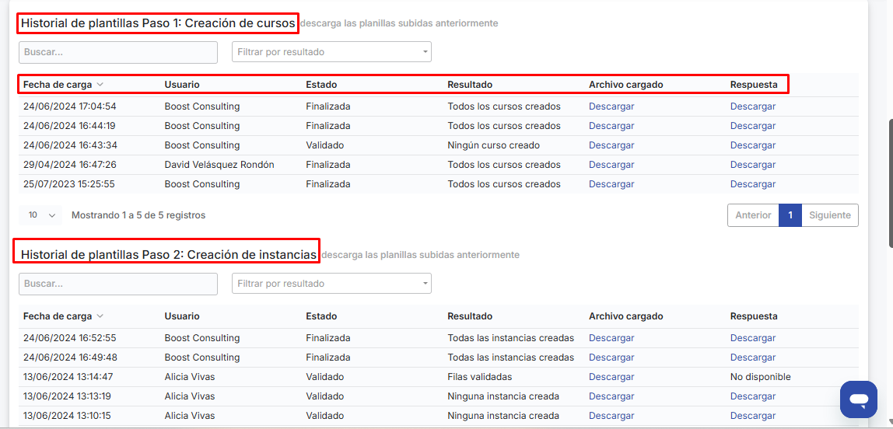Viewport: 893px width, 429px height.
Task: Go to the Anterior page
Action: (x=753, y=215)
